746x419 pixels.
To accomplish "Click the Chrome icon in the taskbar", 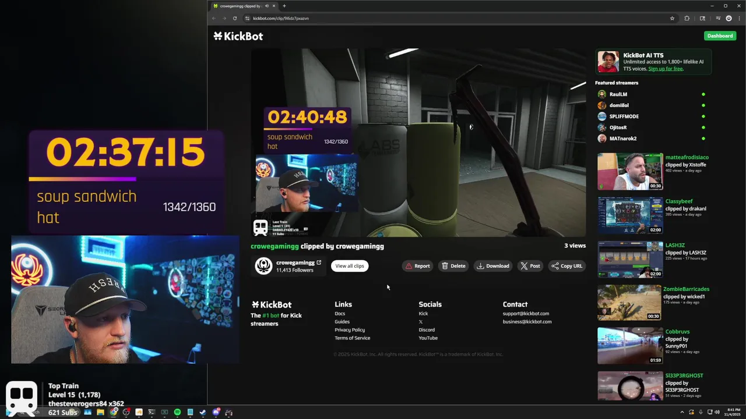I will click(113, 413).
